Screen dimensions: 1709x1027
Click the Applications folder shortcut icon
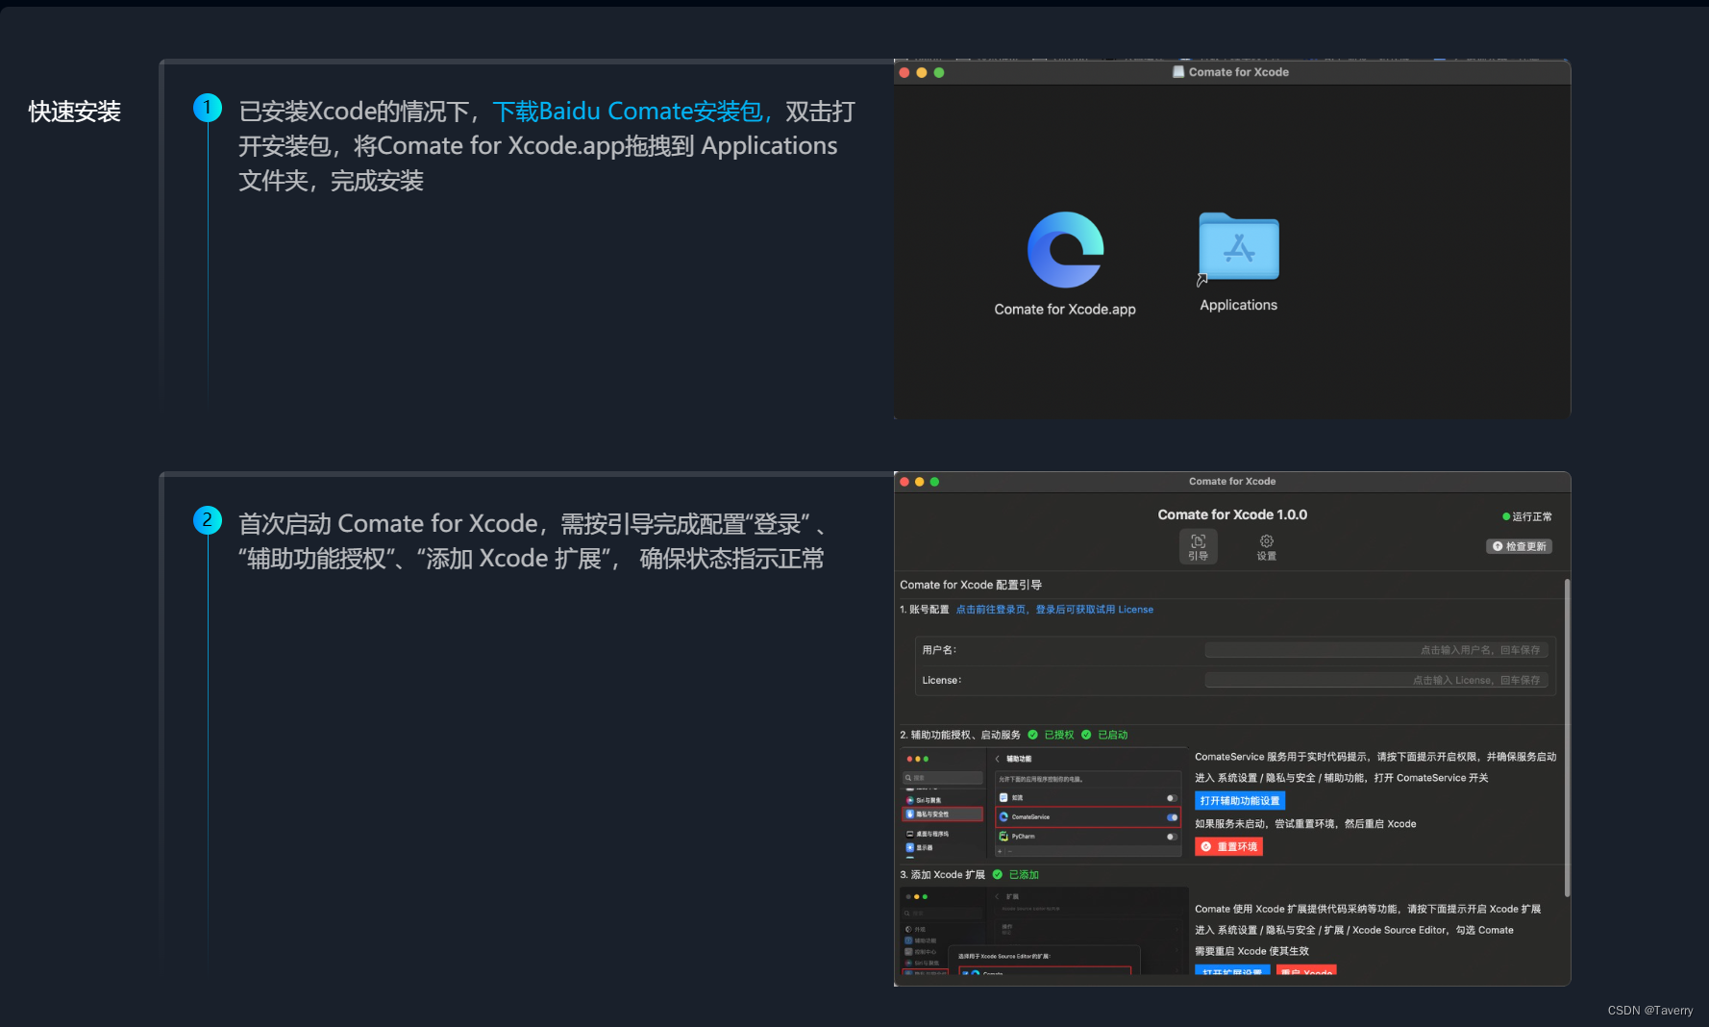1238,247
